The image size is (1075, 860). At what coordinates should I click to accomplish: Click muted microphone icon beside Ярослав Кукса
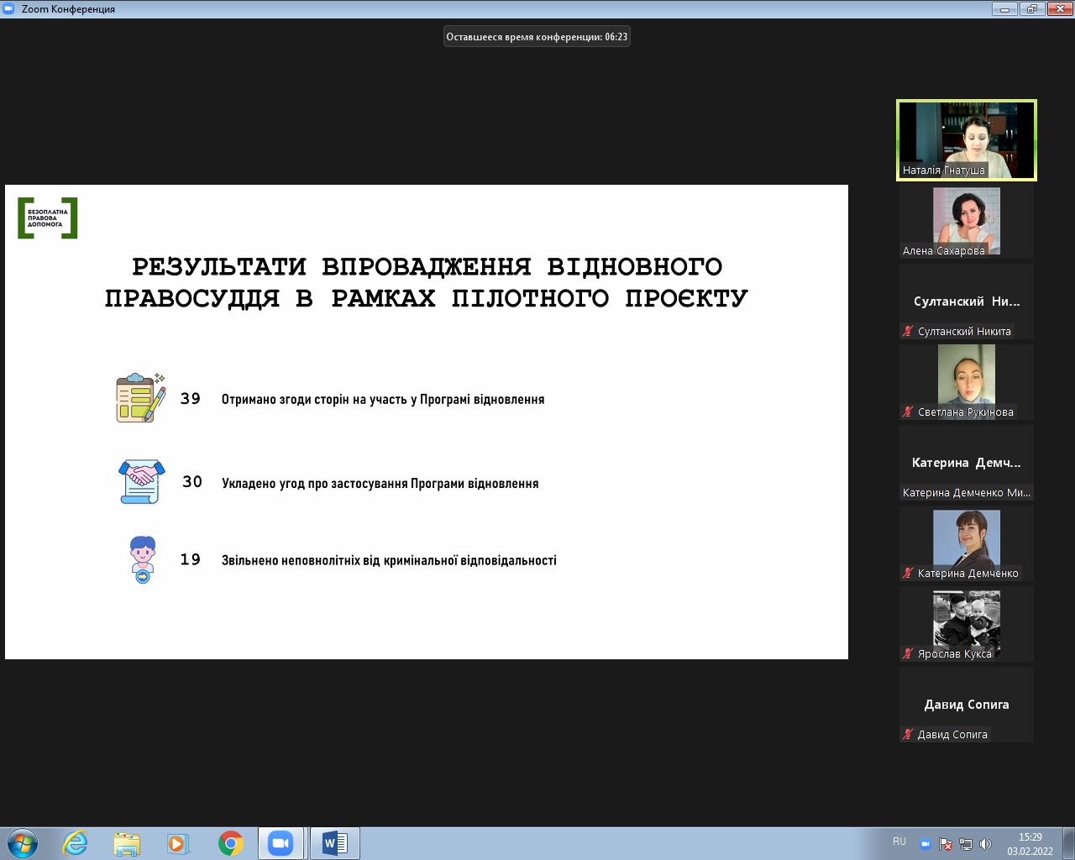tap(908, 653)
